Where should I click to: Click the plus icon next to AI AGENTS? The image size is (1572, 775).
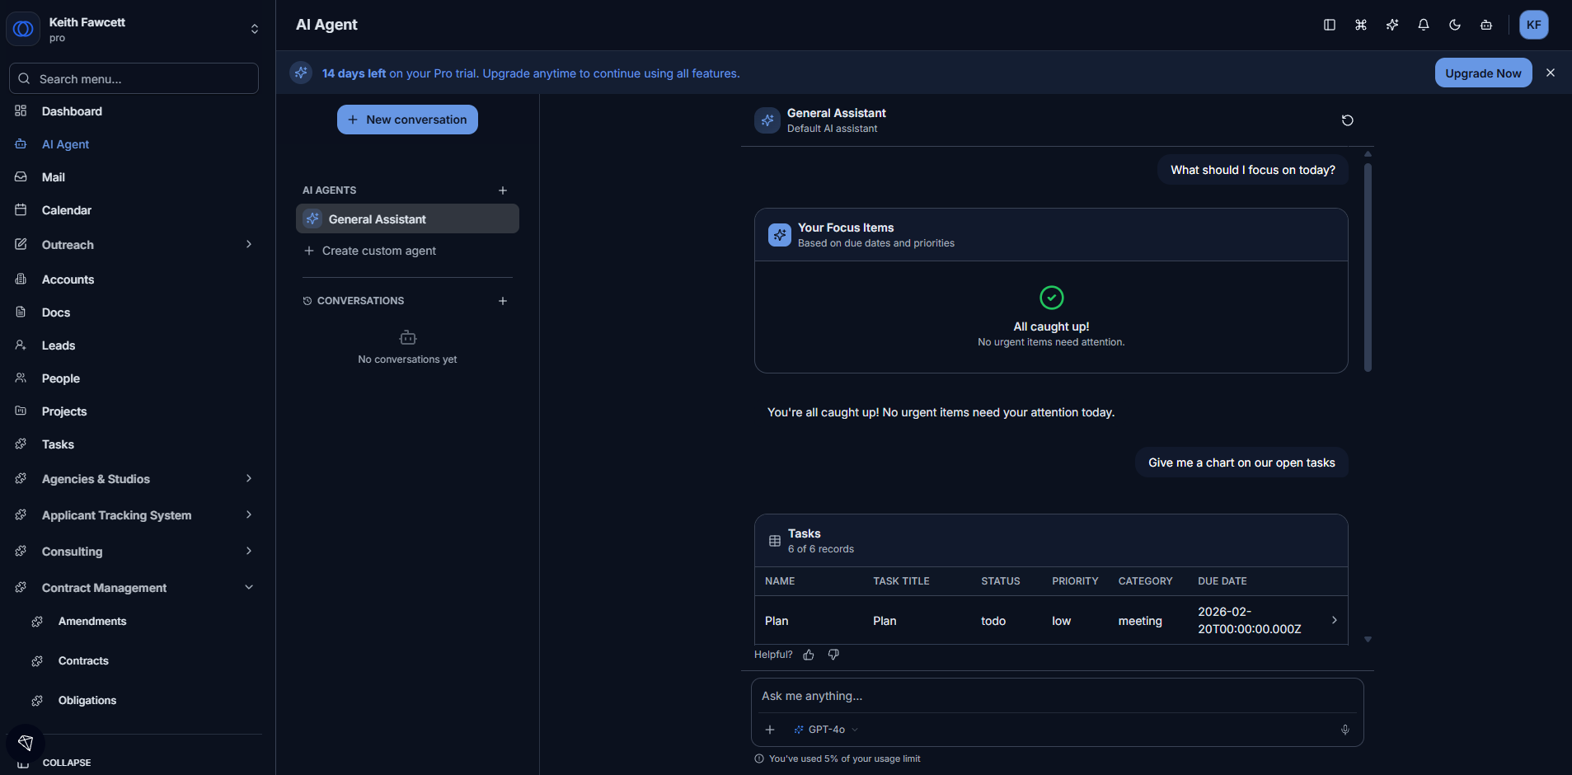[x=503, y=190]
